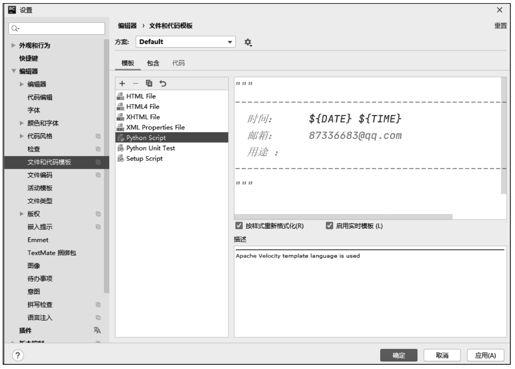Click the XHTML File template icon
Viewport: 515px width, 369px height.
click(x=120, y=117)
